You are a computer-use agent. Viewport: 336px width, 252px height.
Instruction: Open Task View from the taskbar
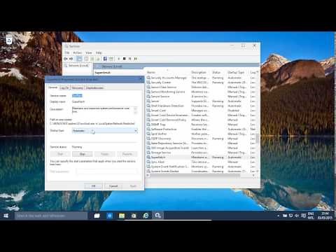(97, 216)
